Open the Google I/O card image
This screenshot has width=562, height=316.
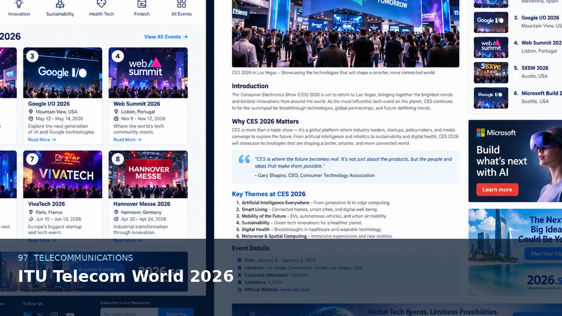[62, 73]
